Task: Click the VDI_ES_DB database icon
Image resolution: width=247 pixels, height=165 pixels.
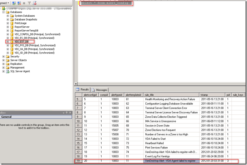Action: click(x=12, y=38)
